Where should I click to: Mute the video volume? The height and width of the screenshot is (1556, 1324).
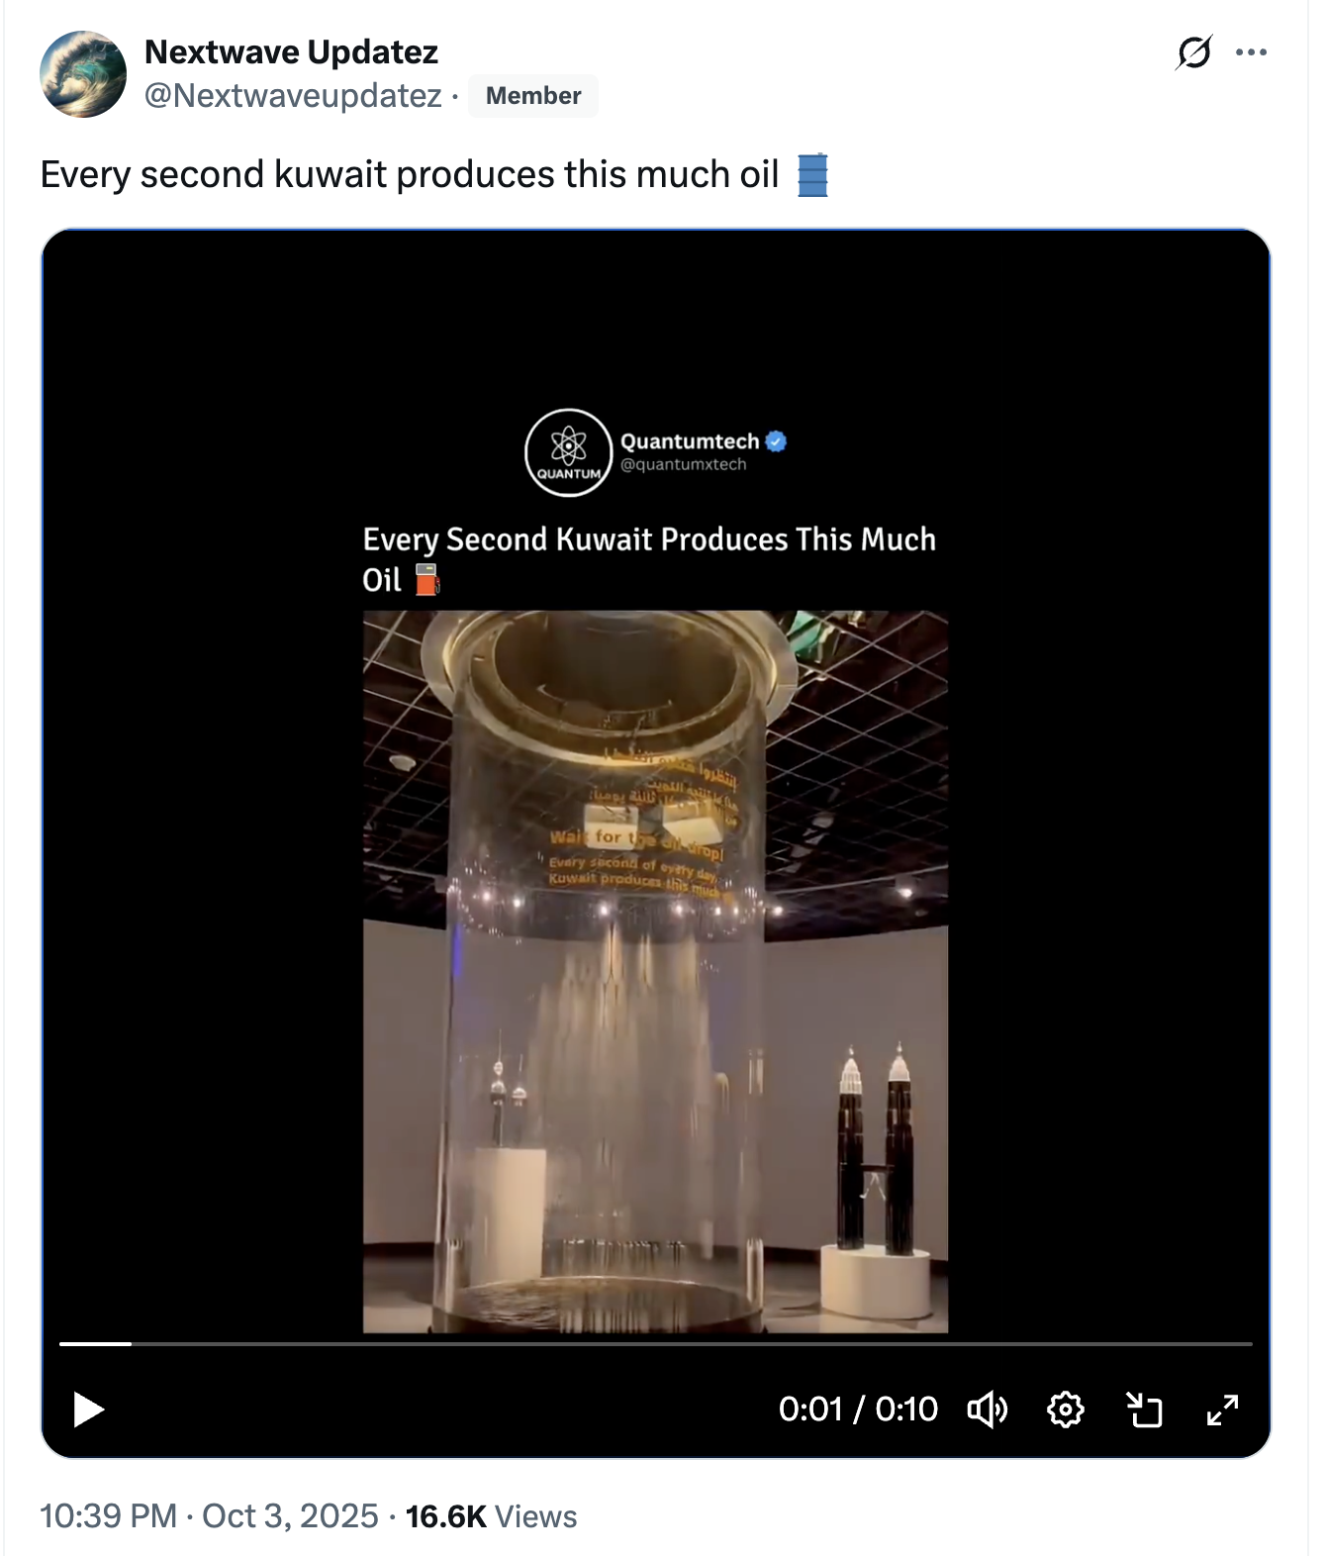[x=987, y=1409]
